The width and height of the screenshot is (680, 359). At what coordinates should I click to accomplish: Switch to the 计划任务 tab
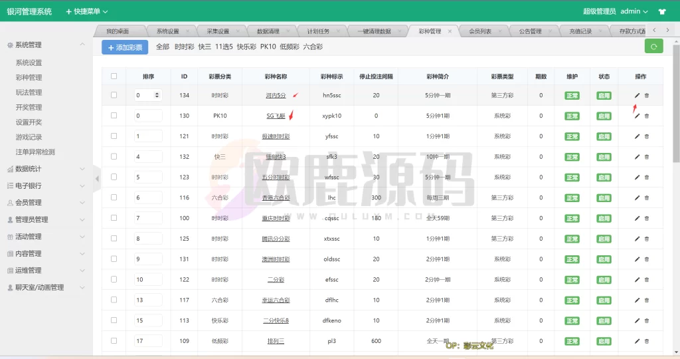(x=318, y=31)
